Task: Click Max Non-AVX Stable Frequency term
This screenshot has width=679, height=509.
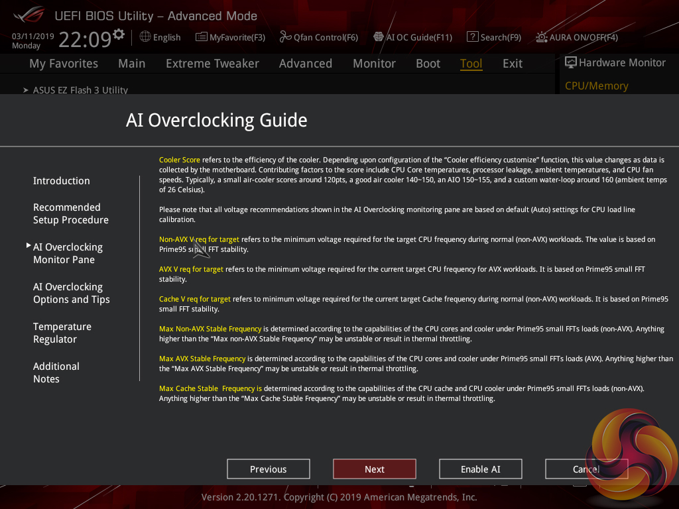Action: 210,329
